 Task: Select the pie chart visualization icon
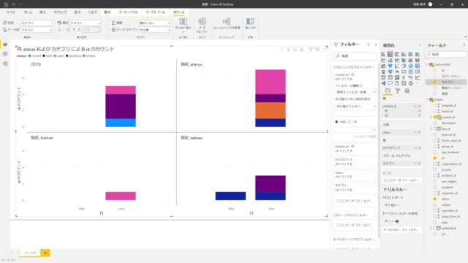coord(404,66)
